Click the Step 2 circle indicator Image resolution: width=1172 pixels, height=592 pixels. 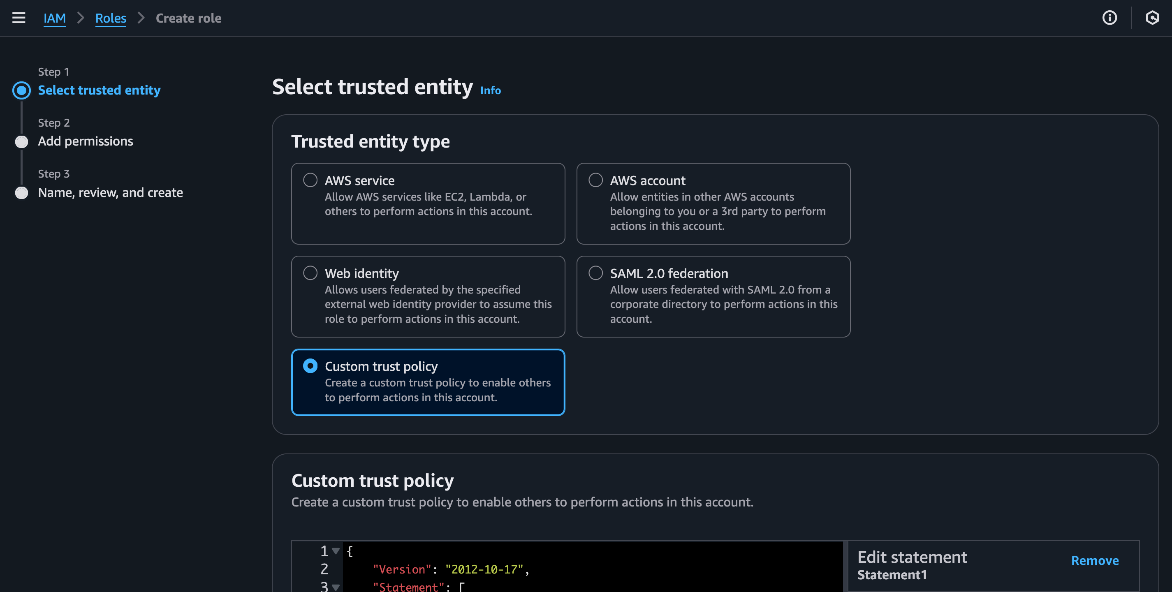click(x=21, y=141)
